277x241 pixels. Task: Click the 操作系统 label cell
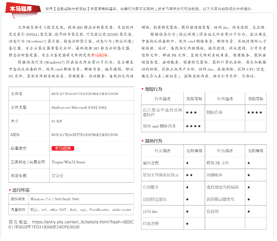pyautogui.click(x=18, y=199)
